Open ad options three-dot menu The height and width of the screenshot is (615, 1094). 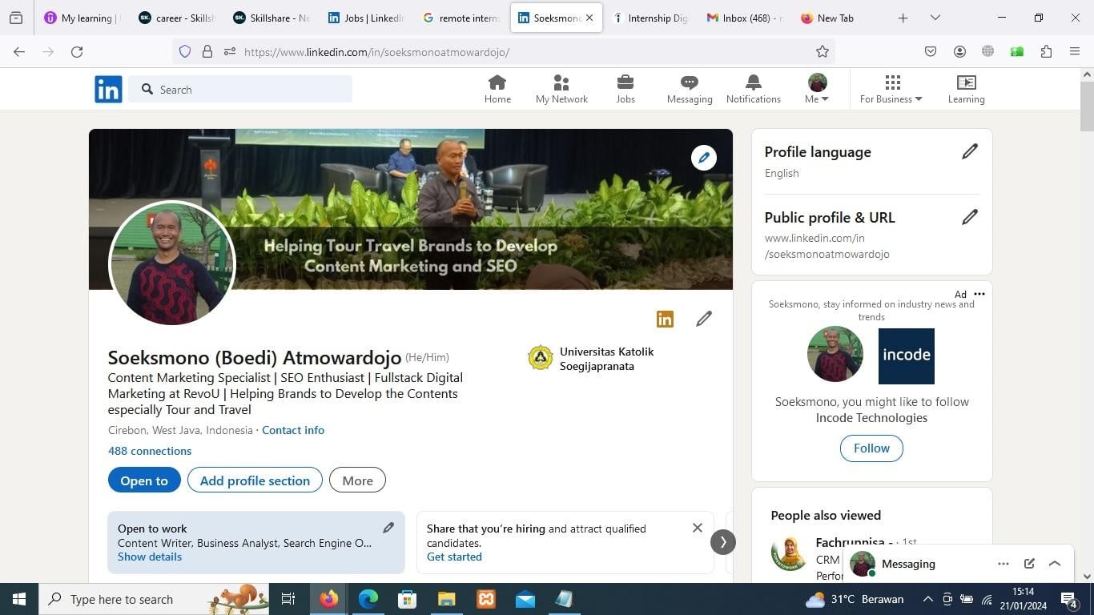point(979,294)
